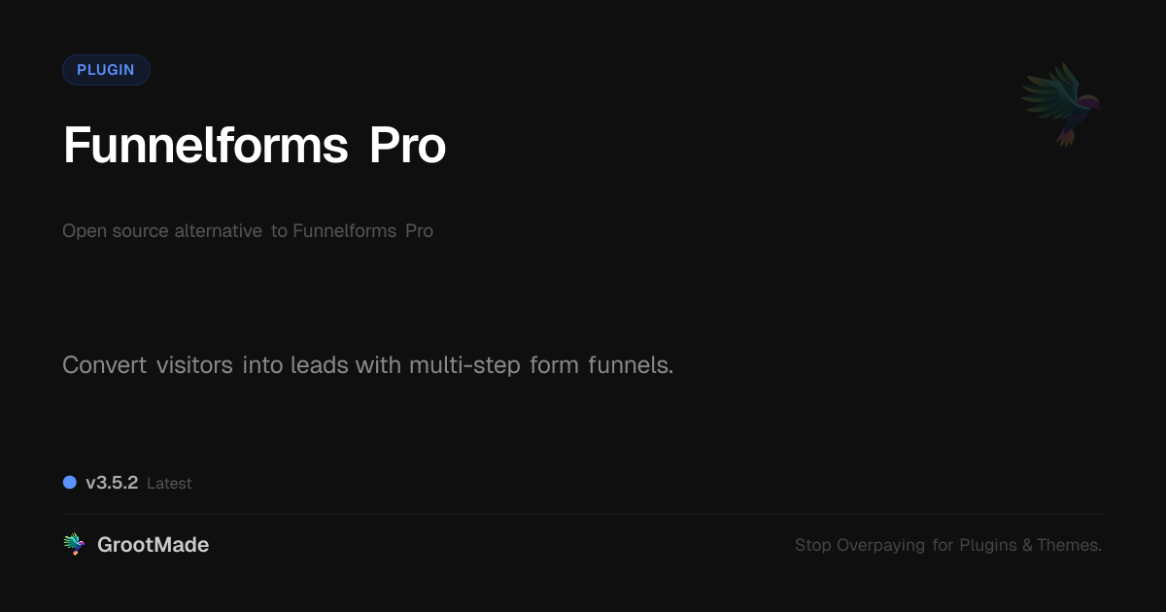Click "Open source alternative" in the subtitle
The image size is (1166, 612).
click(161, 231)
